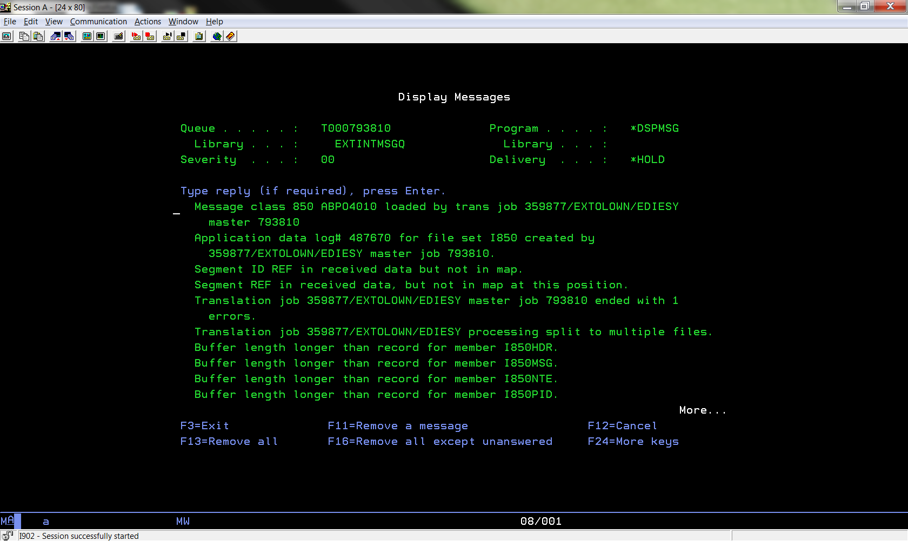
Task: Click F11=Remove a message
Action: [398, 425]
